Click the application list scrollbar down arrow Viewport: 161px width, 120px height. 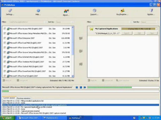tap(73, 76)
